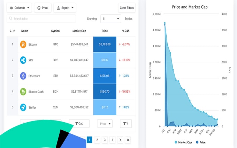
Task: Click the BTC market cap data point
Action: 165,23
